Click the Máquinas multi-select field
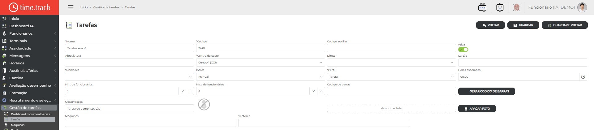This screenshot has height=130, width=594. pos(151,123)
